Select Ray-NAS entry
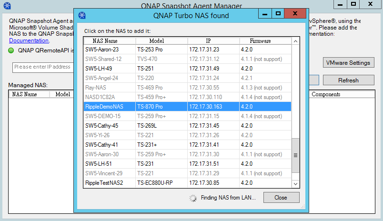The height and width of the screenshot is (221, 383). coord(187,88)
